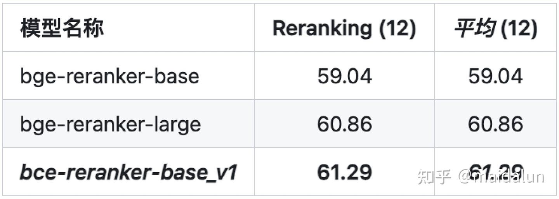
Task: Click 59.04 in the Reranking column
Action: pos(344,76)
